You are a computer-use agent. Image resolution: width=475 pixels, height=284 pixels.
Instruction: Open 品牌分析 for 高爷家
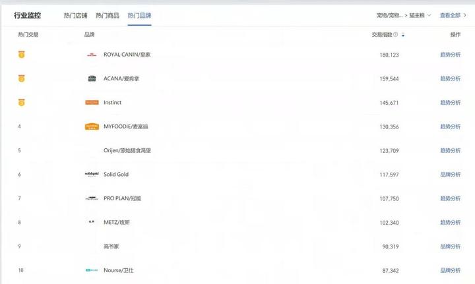[450, 246]
